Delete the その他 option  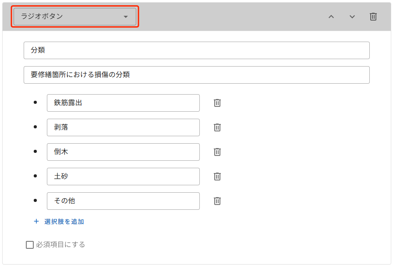217,201
